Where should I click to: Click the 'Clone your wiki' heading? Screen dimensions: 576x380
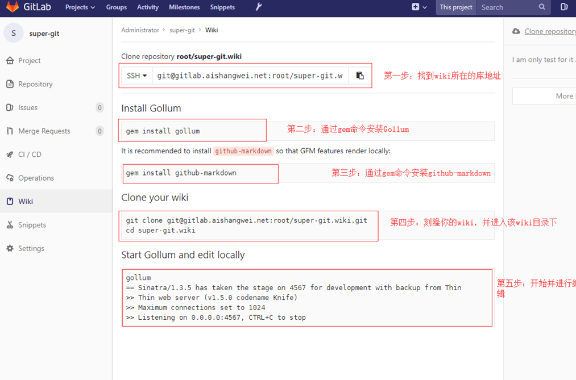coord(155,197)
